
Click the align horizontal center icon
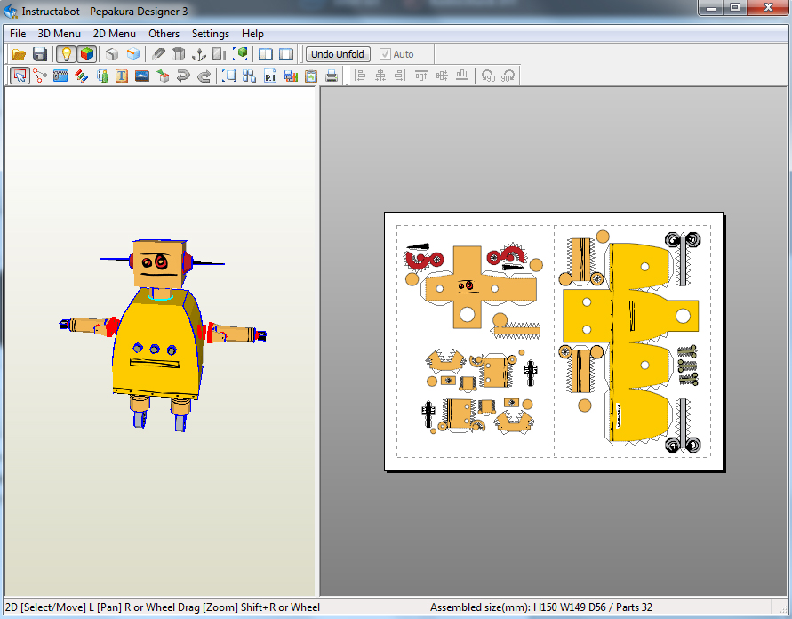pyautogui.click(x=380, y=76)
